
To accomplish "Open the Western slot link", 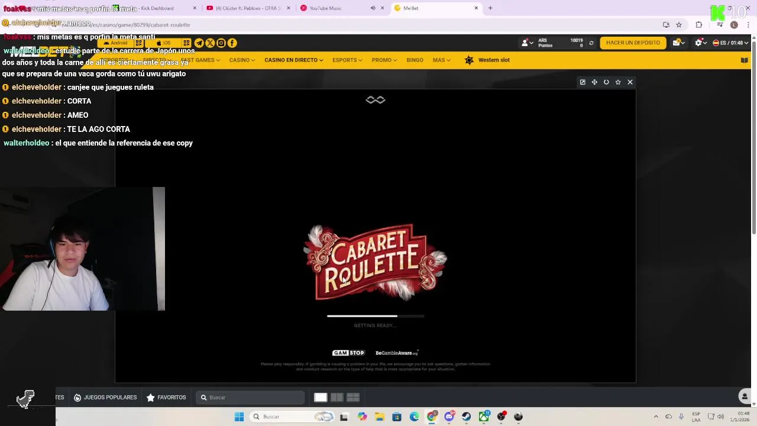I will [494, 60].
